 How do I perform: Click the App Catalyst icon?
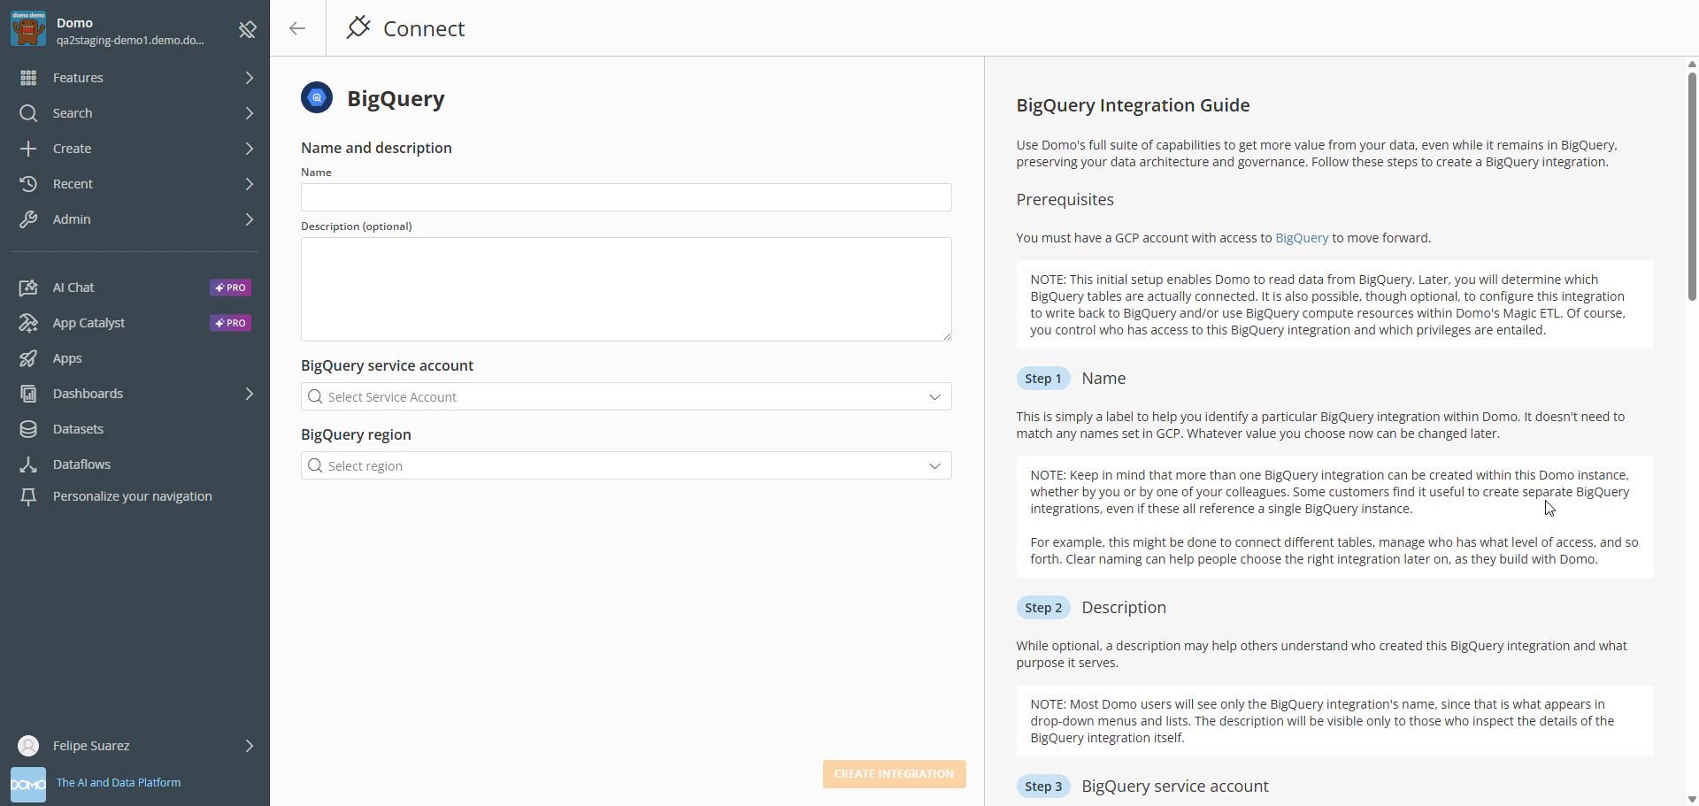coord(28,323)
